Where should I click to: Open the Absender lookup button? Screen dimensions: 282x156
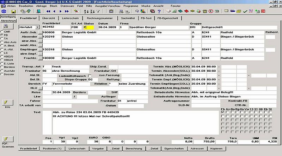pos(40,37)
